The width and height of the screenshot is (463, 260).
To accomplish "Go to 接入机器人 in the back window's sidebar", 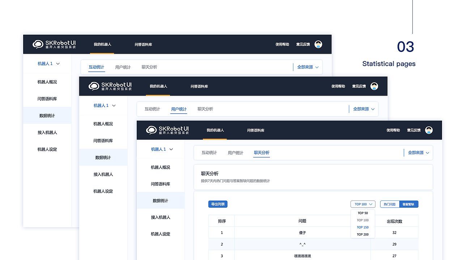I will click(x=47, y=132).
